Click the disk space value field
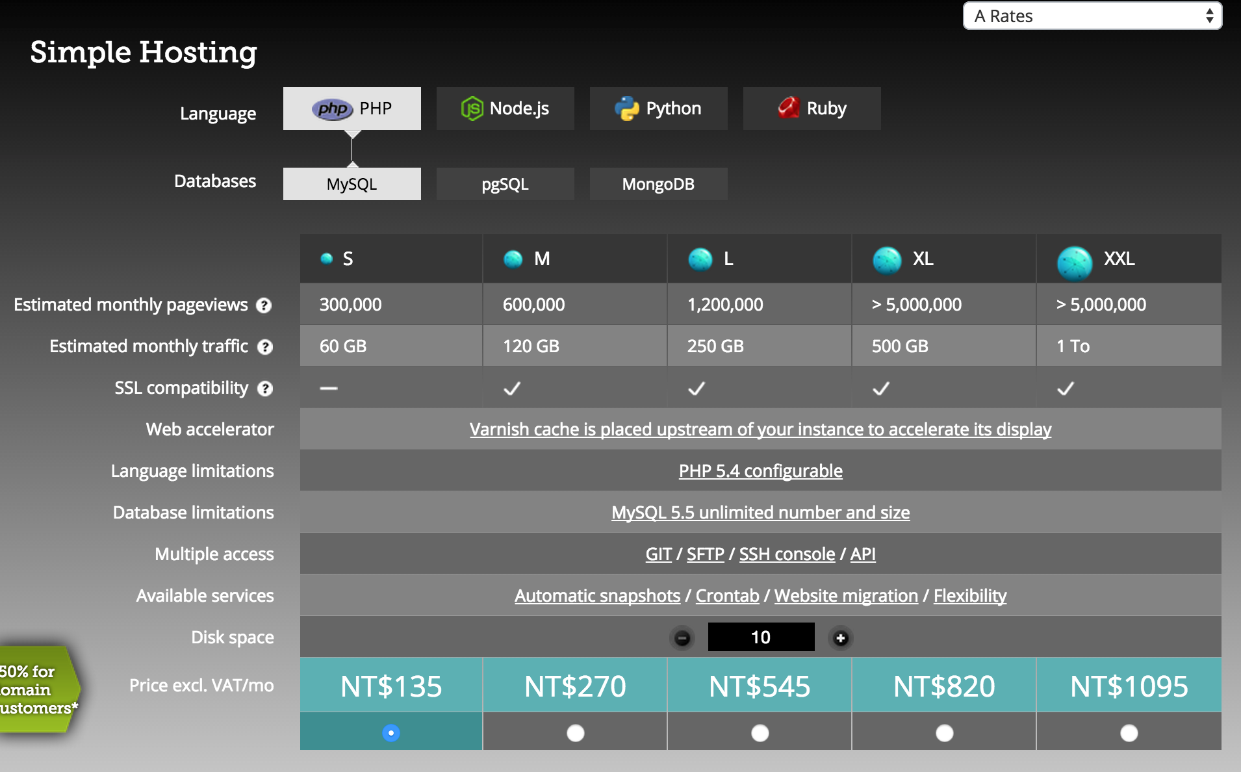The height and width of the screenshot is (772, 1241). click(761, 637)
